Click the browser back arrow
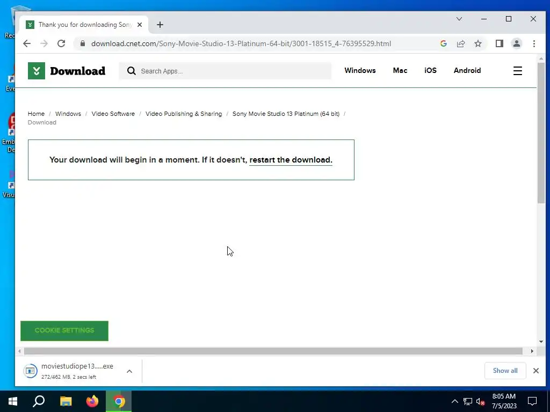Viewport: 550px width, 412px height. point(27,43)
